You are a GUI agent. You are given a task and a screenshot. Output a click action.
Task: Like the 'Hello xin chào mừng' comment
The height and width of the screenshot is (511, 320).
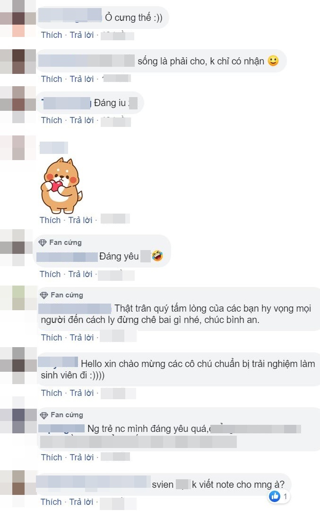[x=52, y=393]
